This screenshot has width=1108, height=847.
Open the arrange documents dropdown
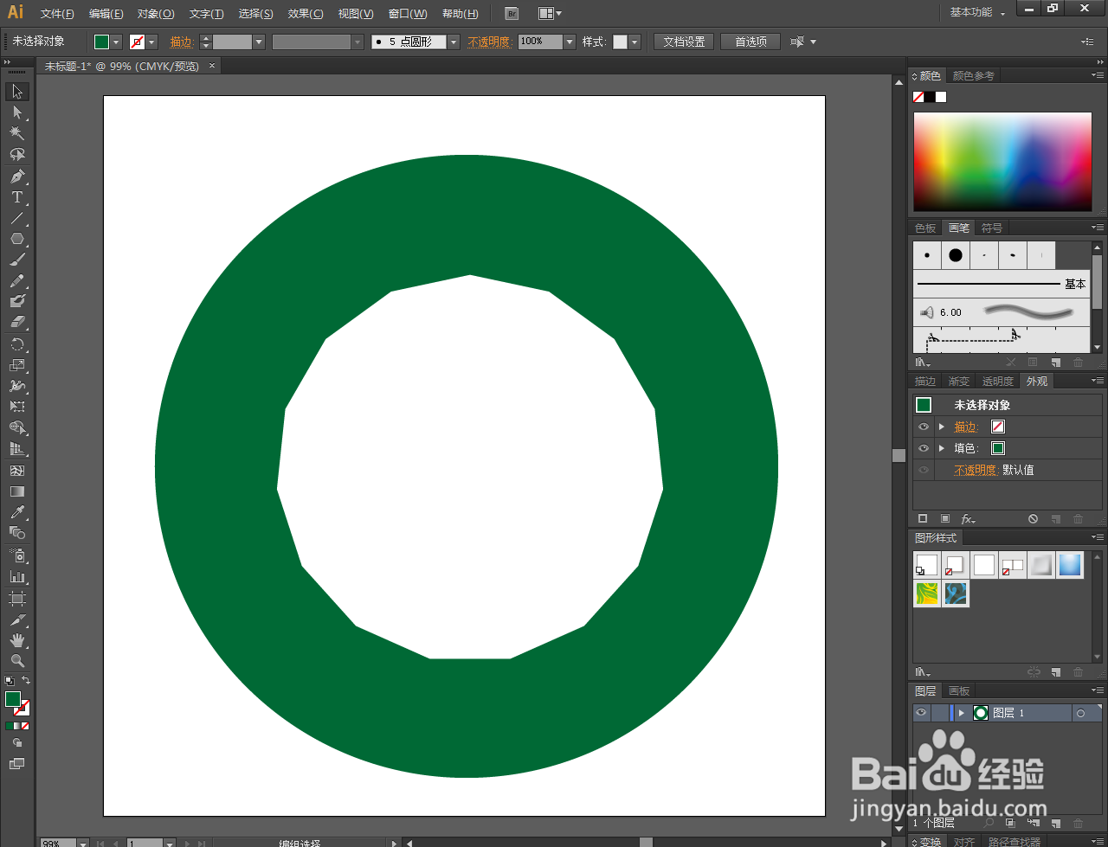pos(550,14)
